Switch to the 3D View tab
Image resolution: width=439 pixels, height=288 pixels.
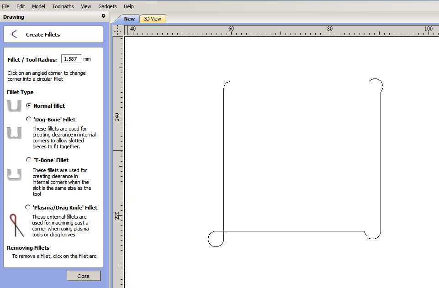152,19
